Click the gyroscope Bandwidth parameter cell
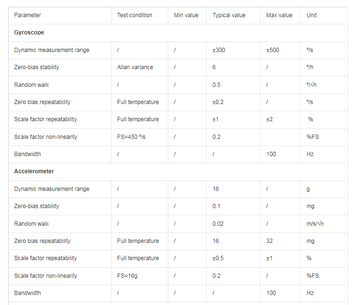 [60, 154]
